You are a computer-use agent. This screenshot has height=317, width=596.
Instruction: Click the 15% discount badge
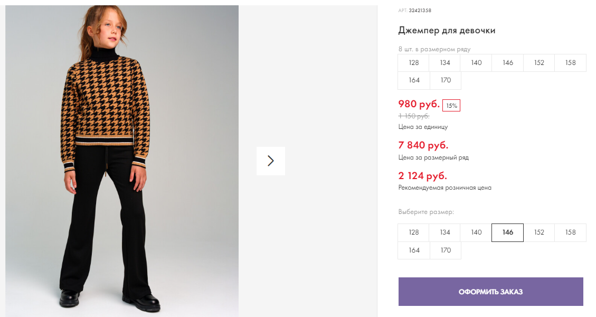click(x=451, y=106)
